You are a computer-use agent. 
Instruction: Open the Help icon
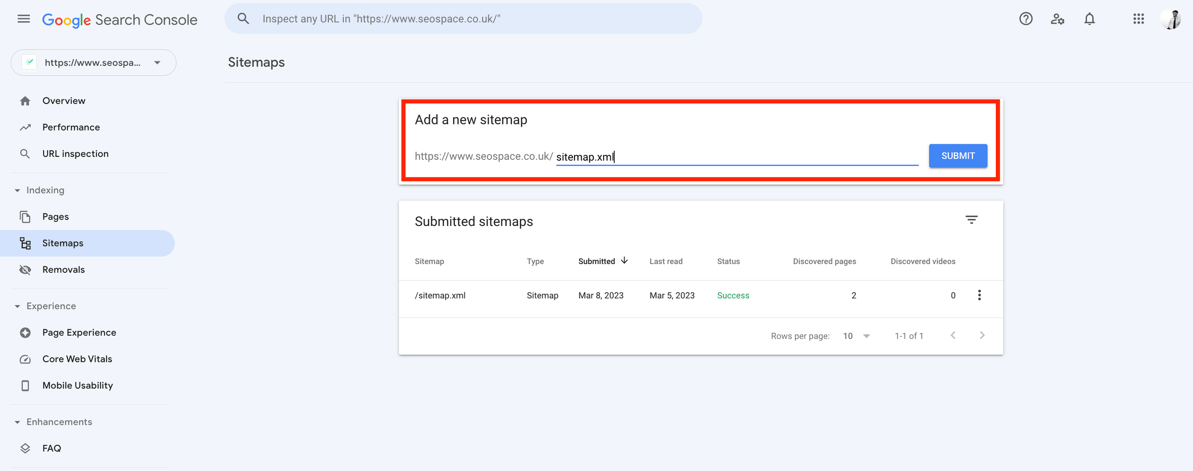[x=1026, y=19]
